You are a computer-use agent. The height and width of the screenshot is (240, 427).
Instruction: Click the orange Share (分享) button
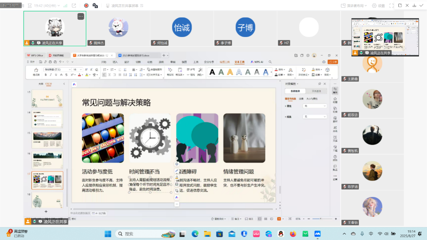pos(332,62)
